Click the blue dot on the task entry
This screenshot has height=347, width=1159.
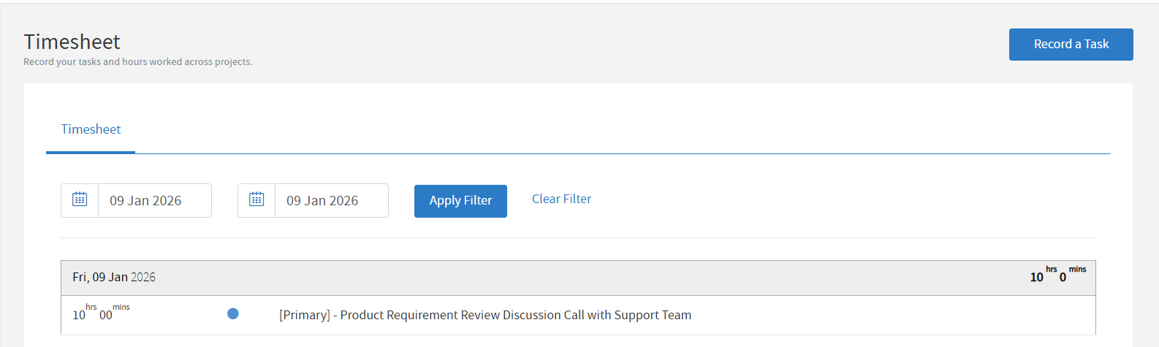[x=233, y=314]
